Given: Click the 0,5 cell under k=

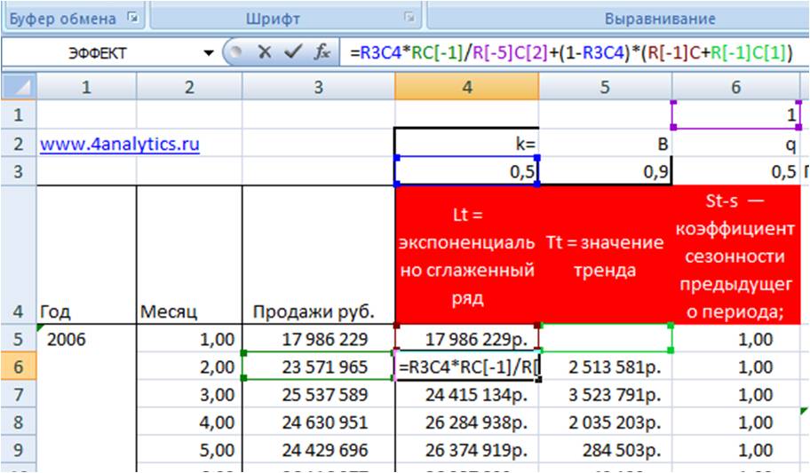Looking at the screenshot, I should tap(467, 171).
